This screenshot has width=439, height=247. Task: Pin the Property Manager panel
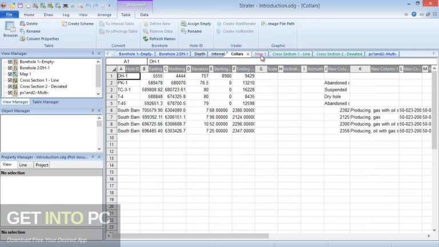click(93, 157)
